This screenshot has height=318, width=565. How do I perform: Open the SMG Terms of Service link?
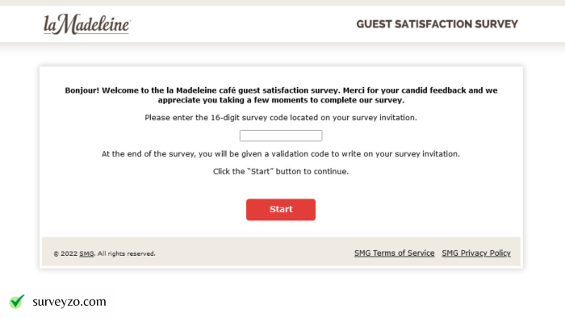pos(394,253)
